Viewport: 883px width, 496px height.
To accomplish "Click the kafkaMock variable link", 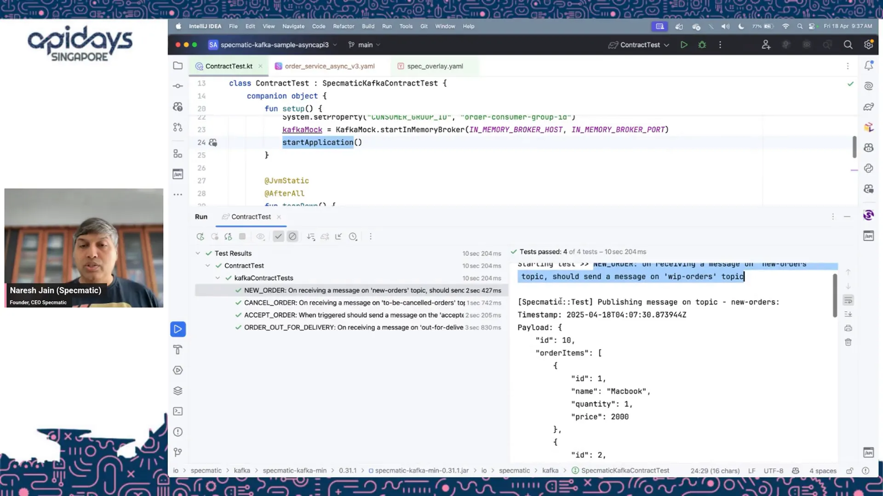I will (x=302, y=130).
